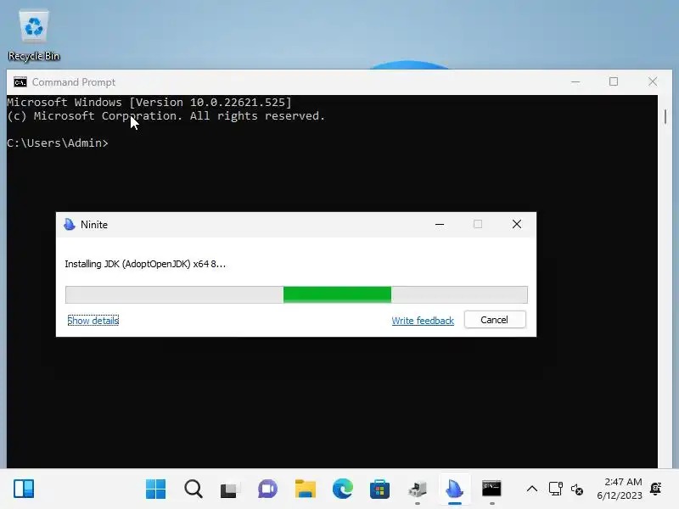Open taskbar Search
679x509 pixels.
[x=194, y=489]
